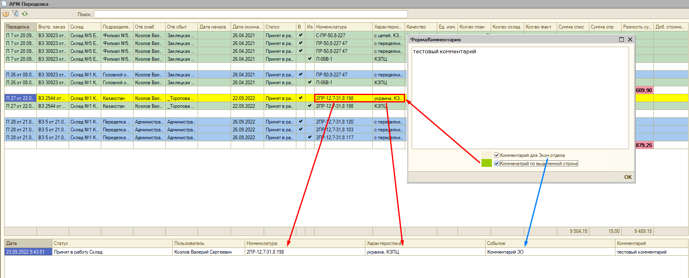The height and width of the screenshot is (278, 689).
Task: Click the 9 504,15 footer total
Action: (573, 231)
